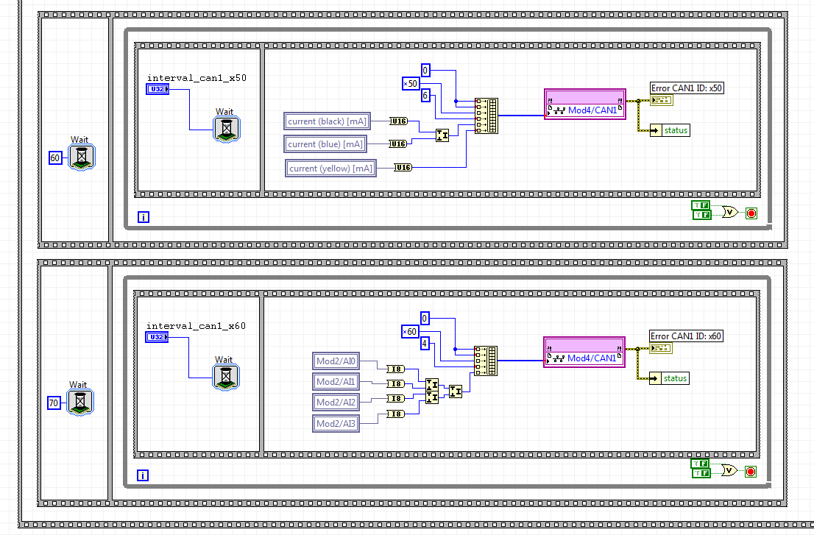Viewport: 814px width, 535px height.
Task: Click the I8 conversion for Mod2/AI0
Action: tap(395, 369)
